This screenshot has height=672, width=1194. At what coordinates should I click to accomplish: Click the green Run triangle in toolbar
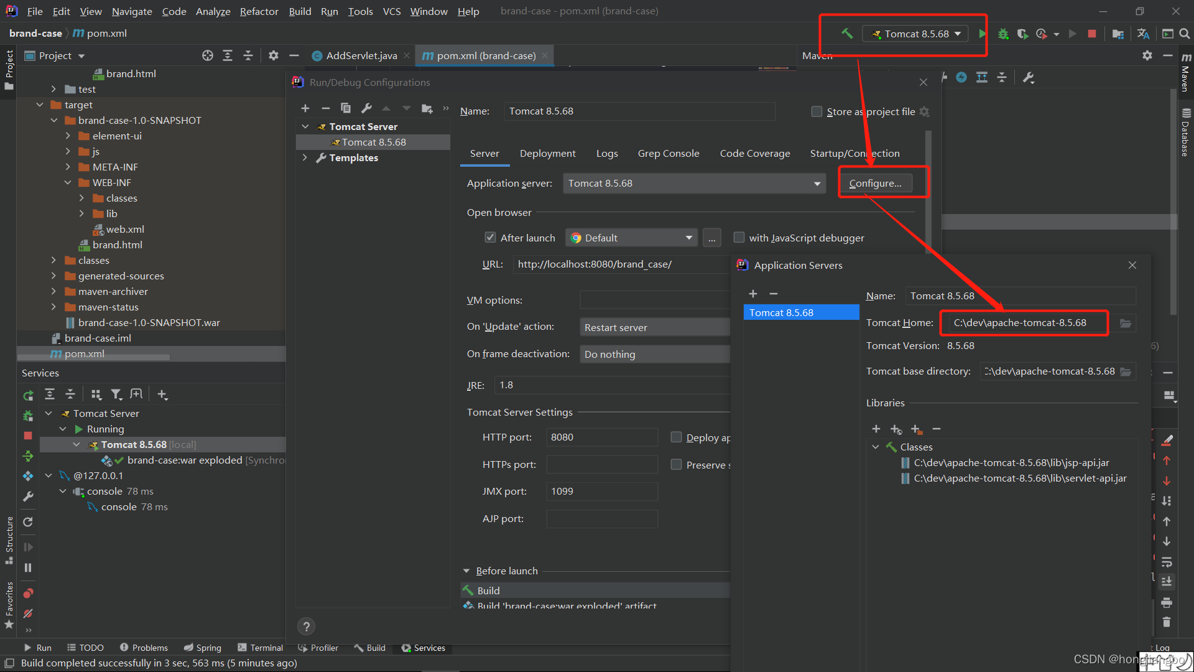coord(982,34)
